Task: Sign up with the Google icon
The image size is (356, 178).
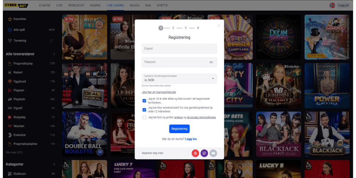Action: pyautogui.click(x=195, y=153)
